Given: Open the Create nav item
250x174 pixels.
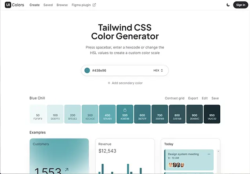Looking at the screenshot, I should (34, 5).
